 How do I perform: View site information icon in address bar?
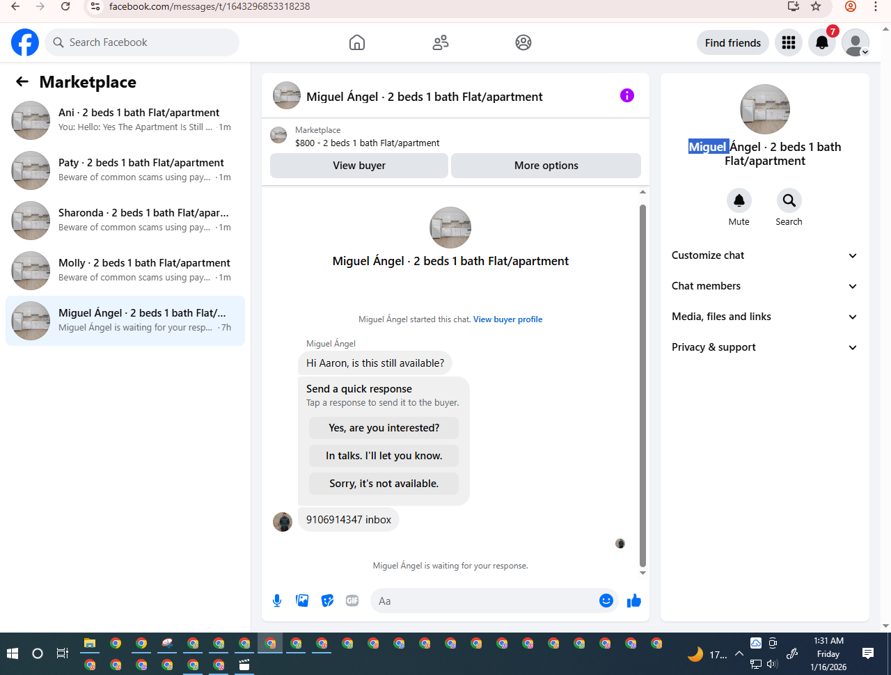(x=96, y=6)
